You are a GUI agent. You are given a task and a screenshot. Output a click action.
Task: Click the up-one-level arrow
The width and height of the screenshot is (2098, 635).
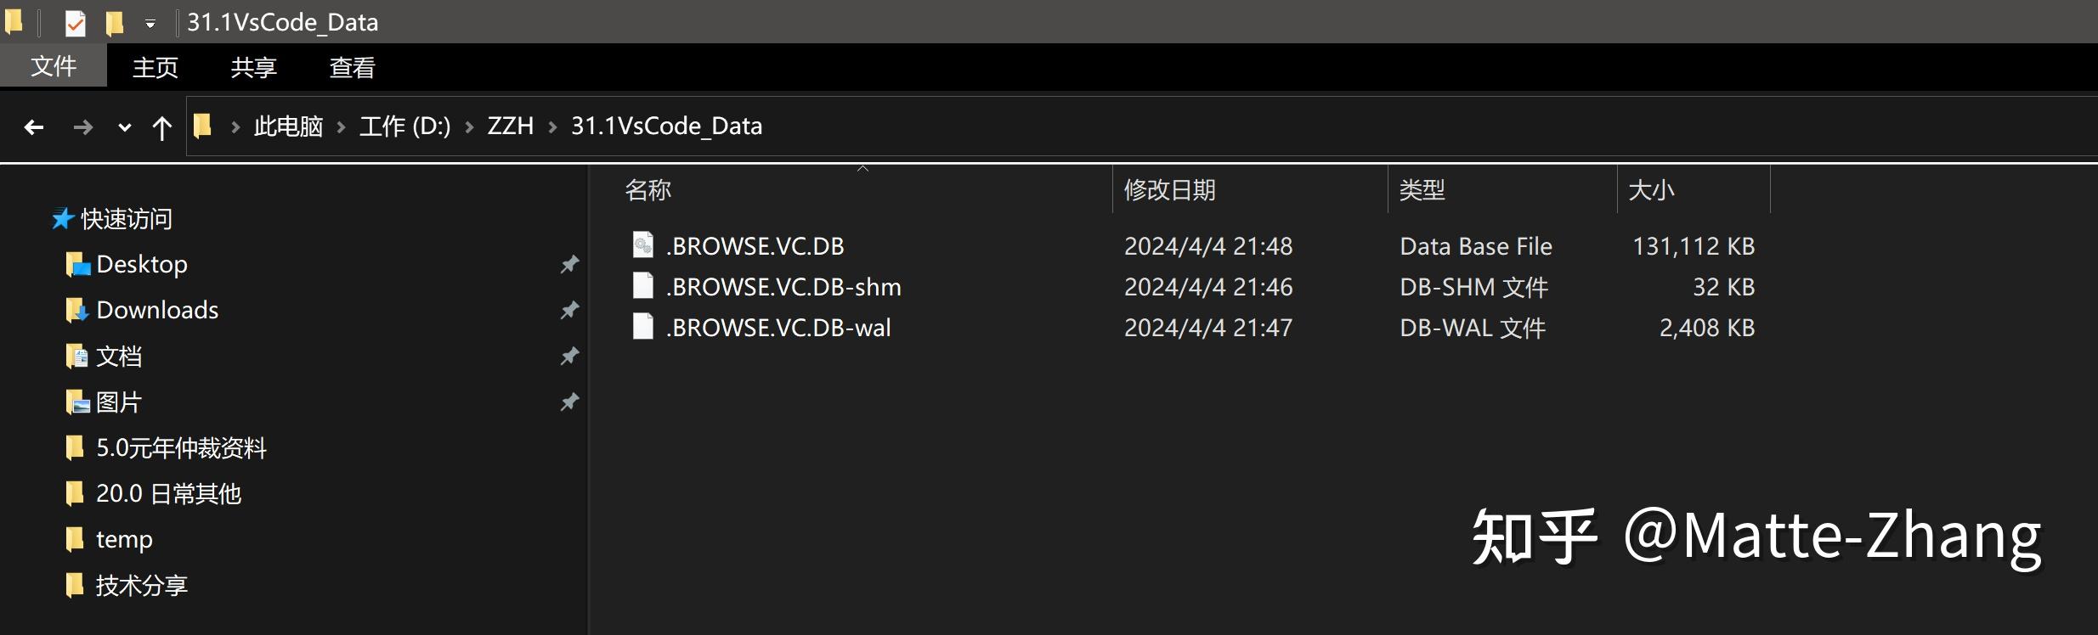(x=162, y=126)
